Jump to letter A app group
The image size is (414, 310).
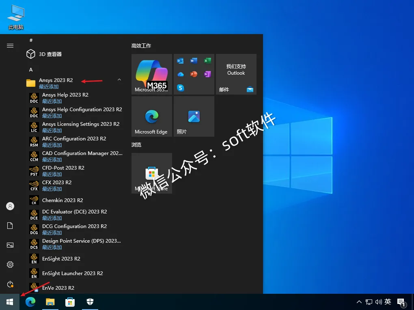point(31,70)
